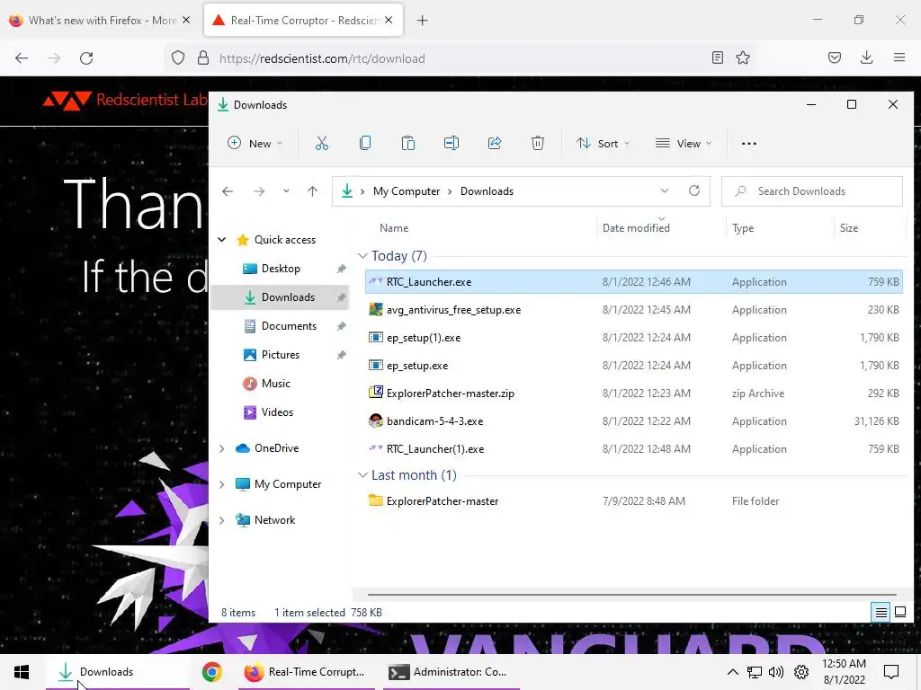This screenshot has width=921, height=690.
Task: Open the recent locations dropdown arrow
Action: [286, 191]
